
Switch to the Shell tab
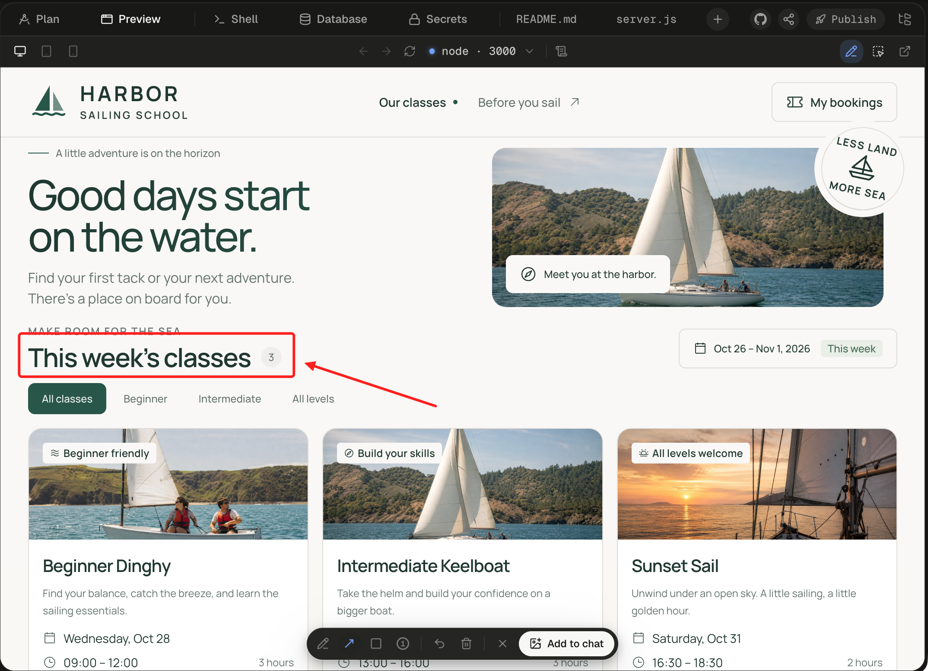click(x=236, y=19)
